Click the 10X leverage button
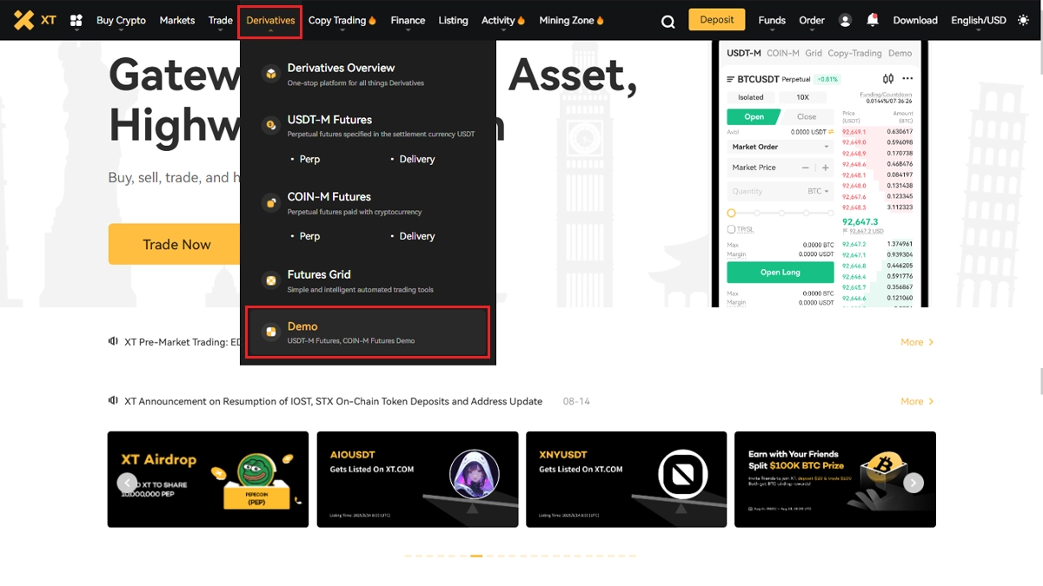1043x586 pixels. [803, 97]
